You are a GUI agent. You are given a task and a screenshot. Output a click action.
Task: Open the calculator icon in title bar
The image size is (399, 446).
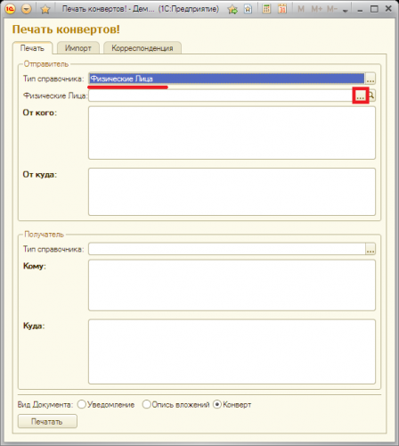pyautogui.click(x=266, y=9)
